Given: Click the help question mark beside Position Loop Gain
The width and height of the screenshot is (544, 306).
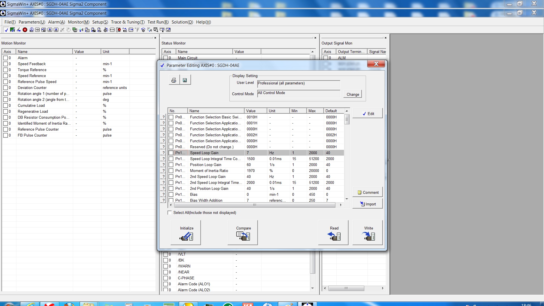Looking at the screenshot, I should (x=163, y=165).
